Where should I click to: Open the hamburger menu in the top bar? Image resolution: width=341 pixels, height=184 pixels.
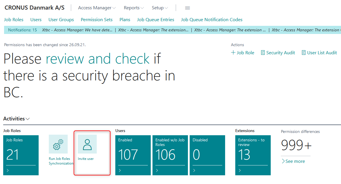tap(187, 8)
